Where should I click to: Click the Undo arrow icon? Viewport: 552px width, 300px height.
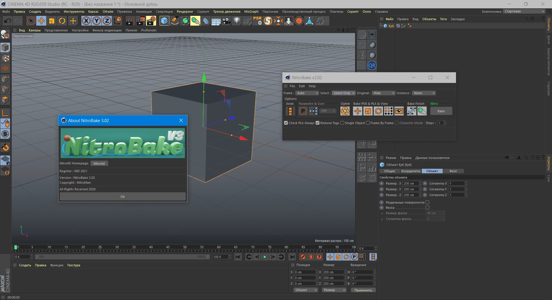pyautogui.click(x=8, y=21)
